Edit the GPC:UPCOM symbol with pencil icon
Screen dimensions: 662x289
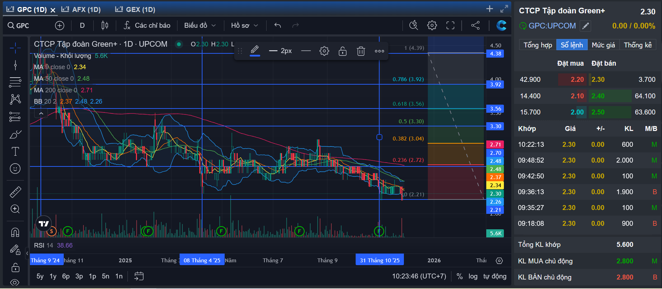coord(585,26)
